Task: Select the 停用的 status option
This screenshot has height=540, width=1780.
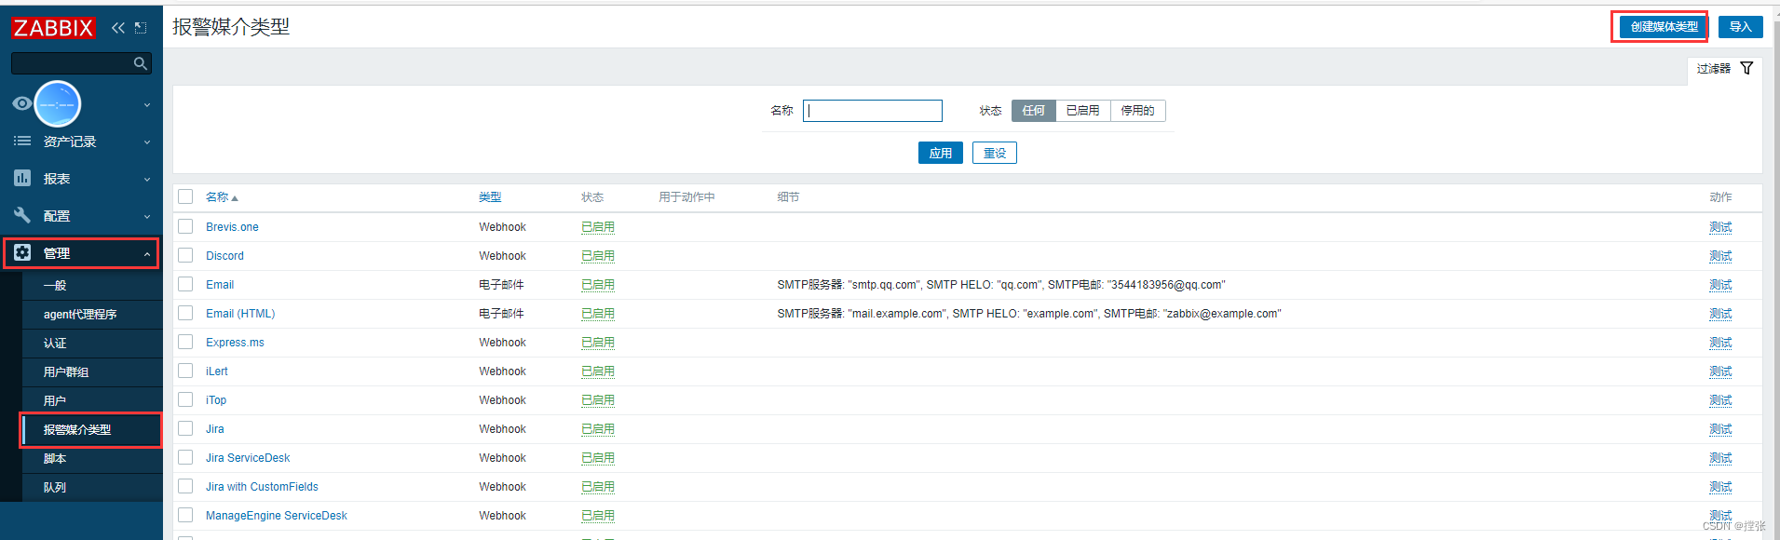Action: coord(1137,111)
